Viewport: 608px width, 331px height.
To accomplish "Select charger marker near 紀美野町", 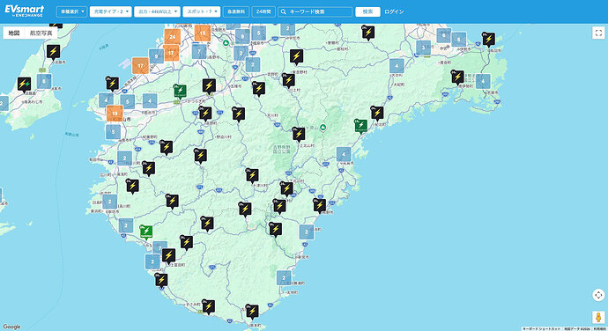I will (x=167, y=147).
